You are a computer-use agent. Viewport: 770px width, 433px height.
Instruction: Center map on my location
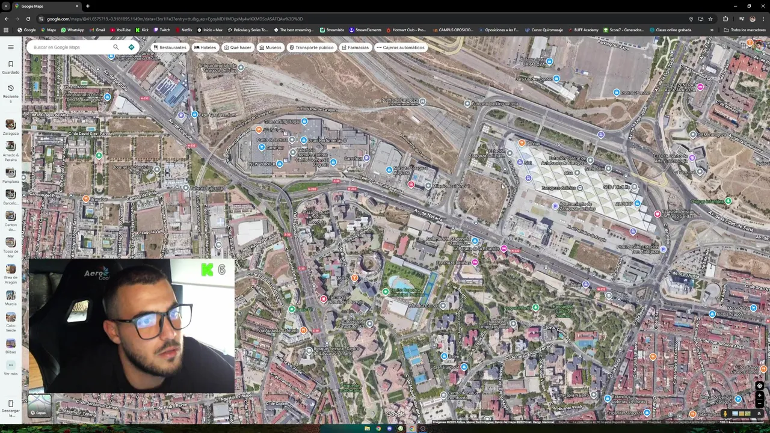coord(759,386)
